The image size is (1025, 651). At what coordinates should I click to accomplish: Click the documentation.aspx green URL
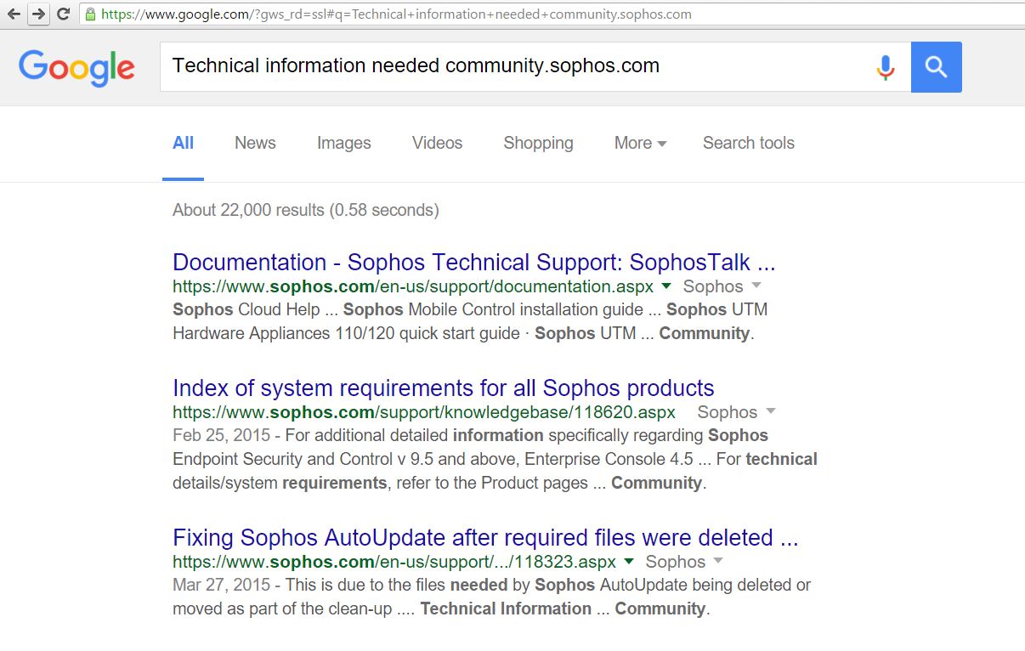tap(415, 286)
